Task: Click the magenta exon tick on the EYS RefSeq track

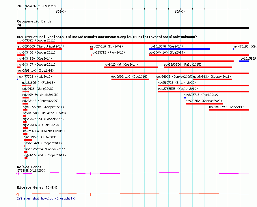Action: (90, 174)
